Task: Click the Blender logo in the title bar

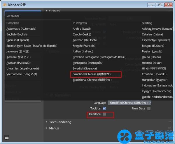Action: click(5, 5)
